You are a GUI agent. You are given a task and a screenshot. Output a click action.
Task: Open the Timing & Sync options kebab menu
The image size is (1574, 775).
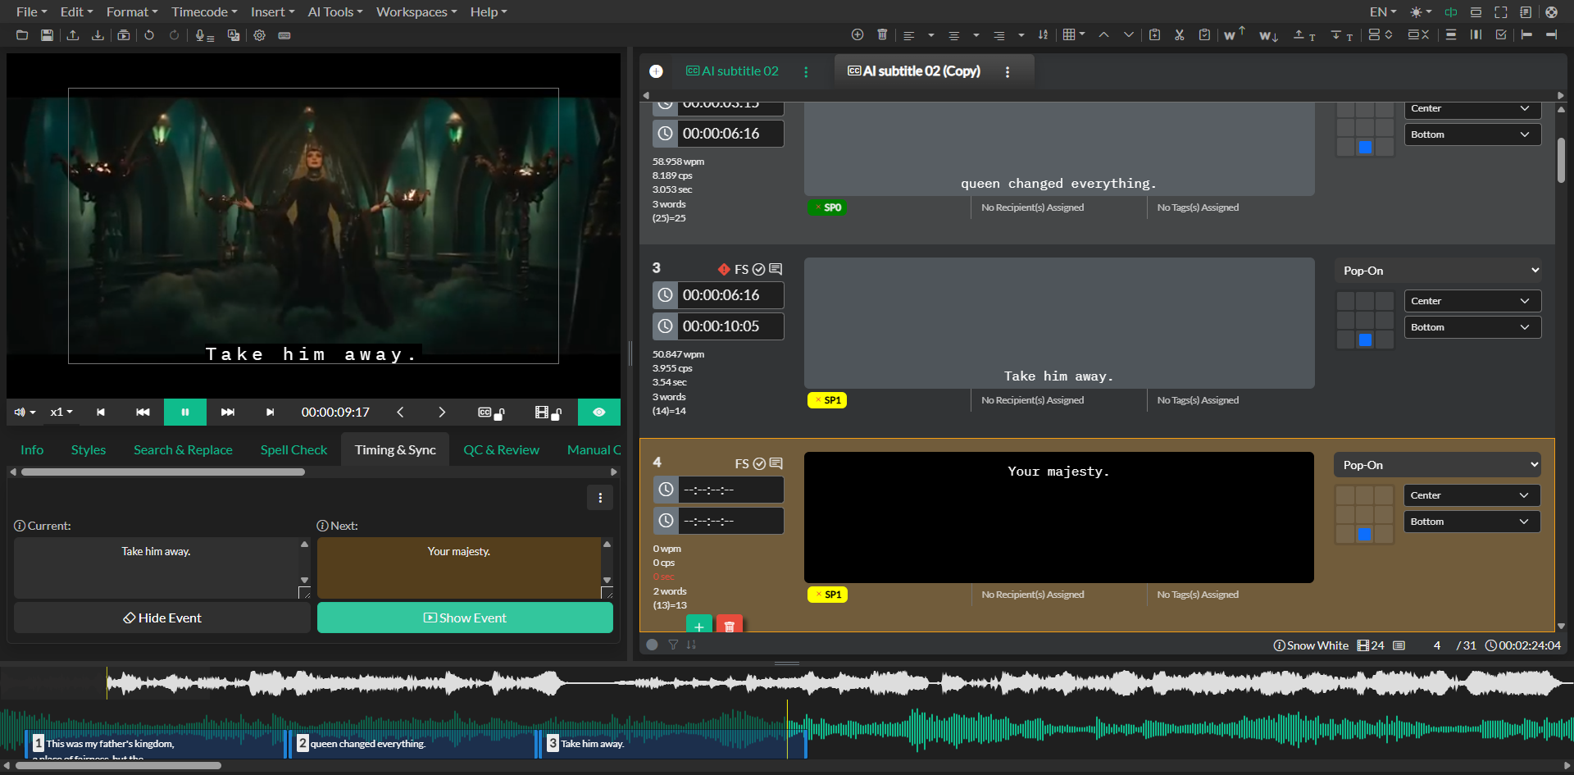pos(600,498)
